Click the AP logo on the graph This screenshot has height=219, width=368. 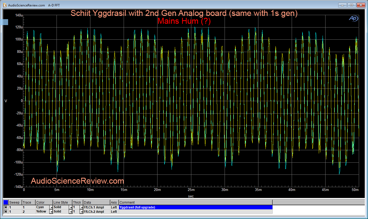click(353, 18)
